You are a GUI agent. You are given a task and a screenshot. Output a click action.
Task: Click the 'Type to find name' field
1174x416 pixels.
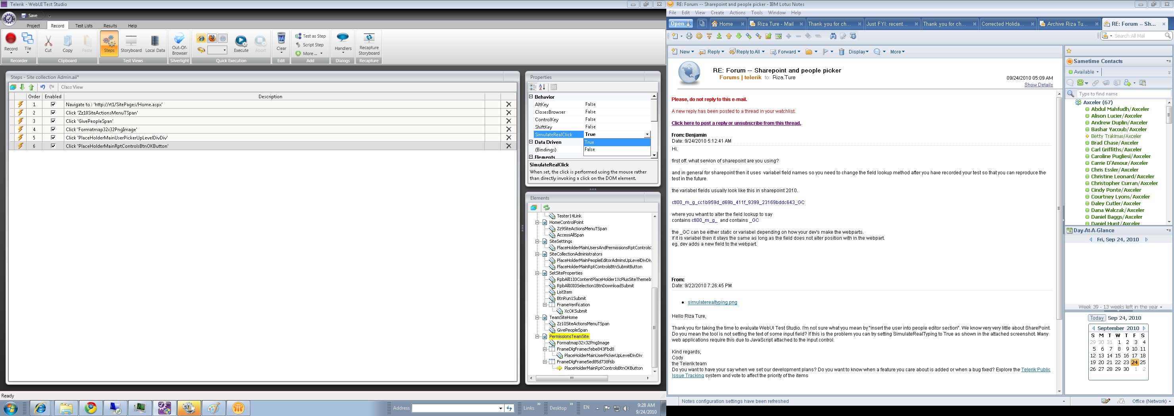(x=1124, y=94)
